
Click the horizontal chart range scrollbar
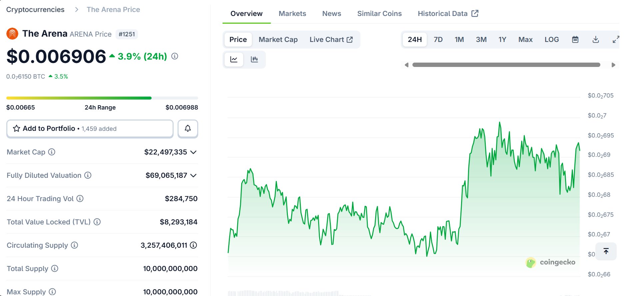pos(506,65)
